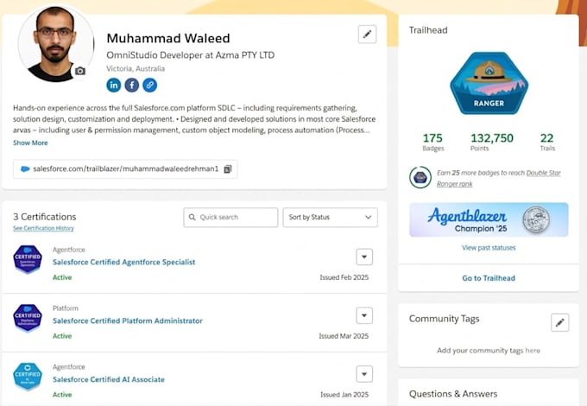
Task: Click the camera icon on profile photo
Action: click(79, 71)
